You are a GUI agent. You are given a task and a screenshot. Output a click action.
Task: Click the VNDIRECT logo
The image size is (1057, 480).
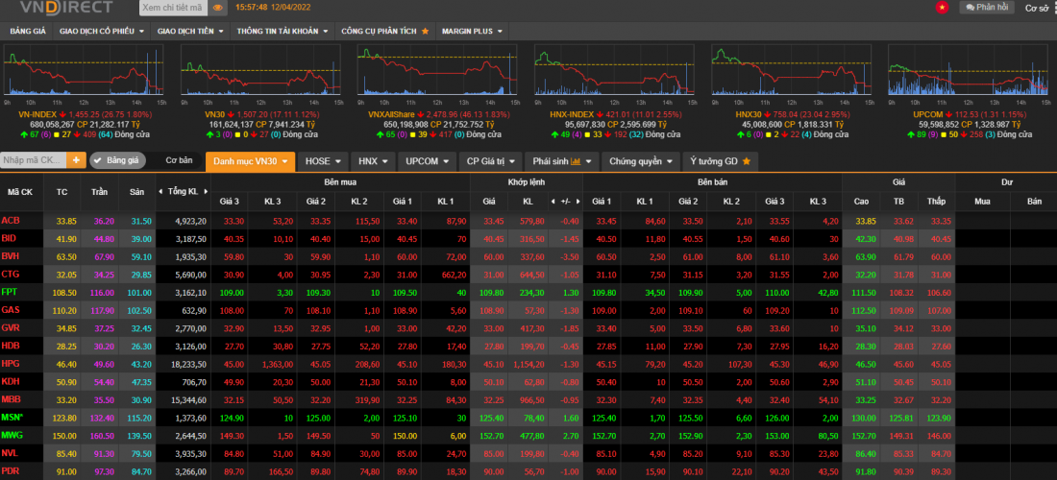pyautogui.click(x=65, y=8)
